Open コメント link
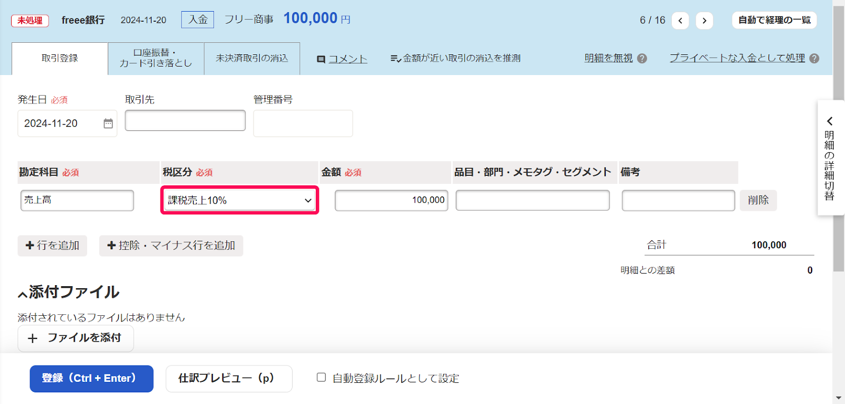This screenshot has width=845, height=404. point(348,59)
